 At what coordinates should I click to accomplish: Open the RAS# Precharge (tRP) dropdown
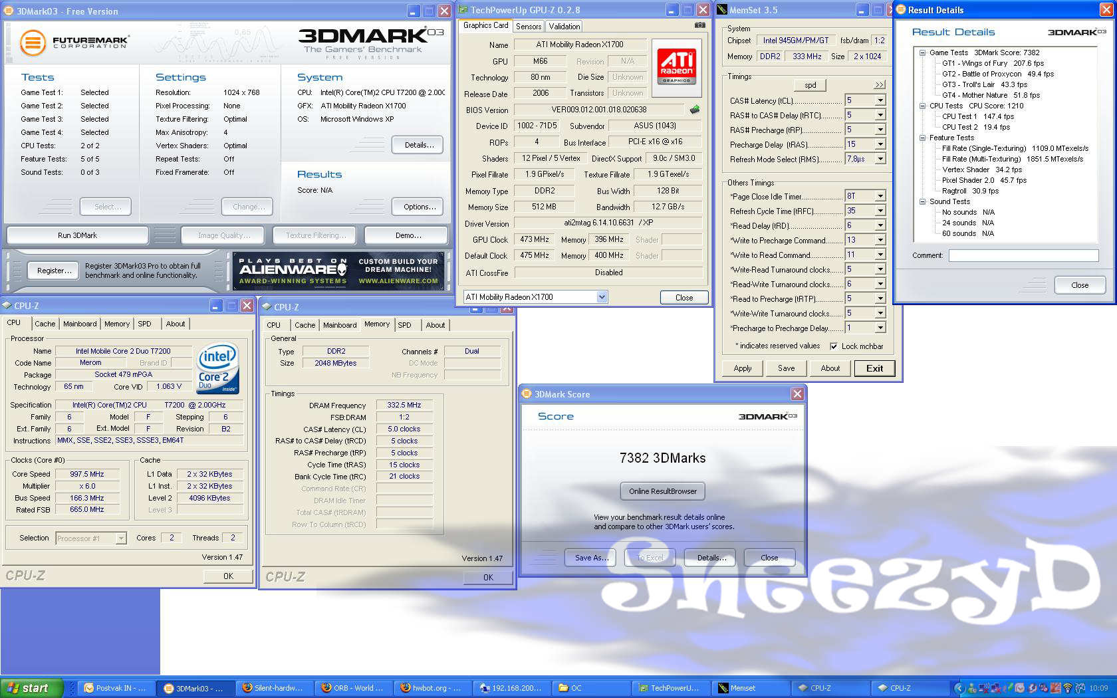880,130
